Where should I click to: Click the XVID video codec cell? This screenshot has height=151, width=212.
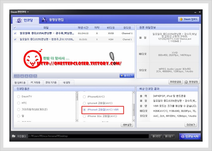[x=111, y=33]
